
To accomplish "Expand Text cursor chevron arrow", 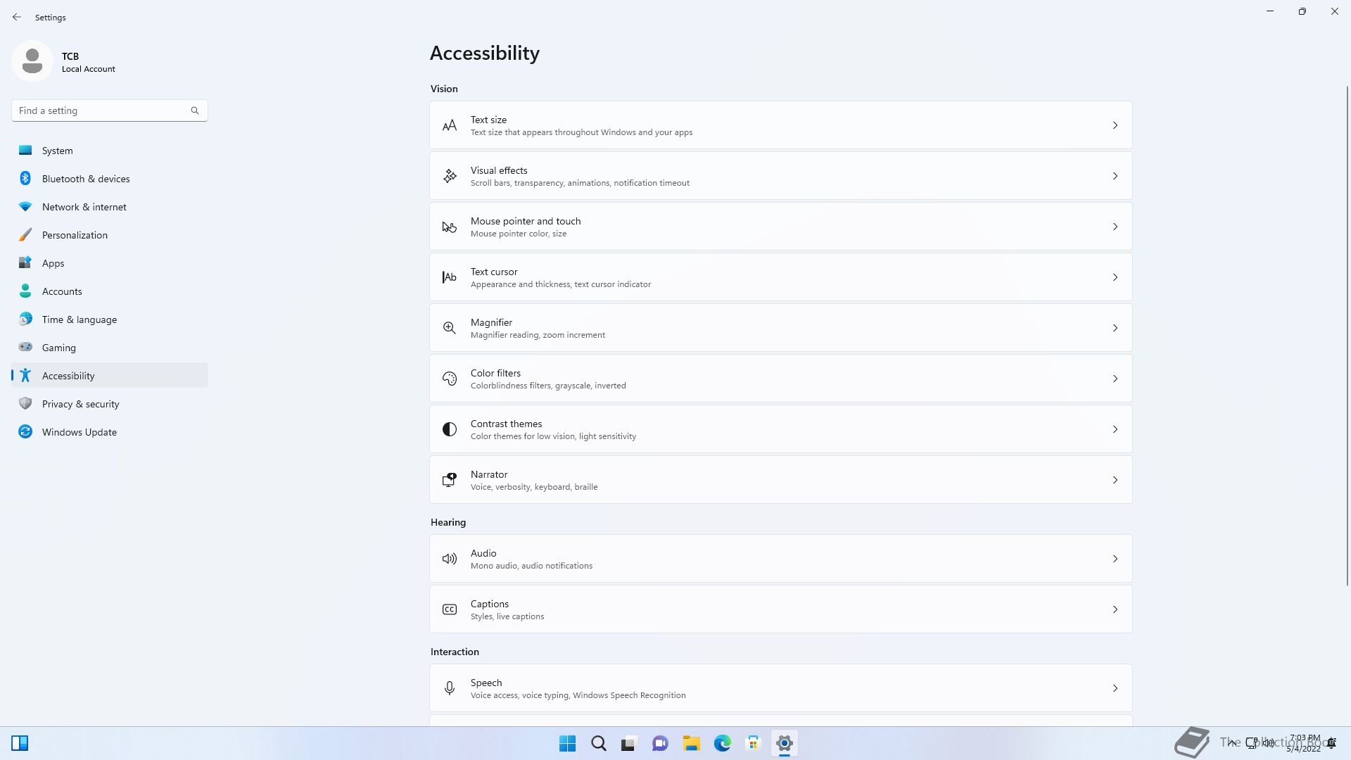I will pos(1115,277).
